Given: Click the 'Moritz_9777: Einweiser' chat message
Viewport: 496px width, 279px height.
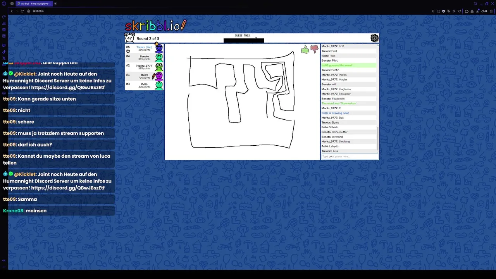Looking at the screenshot, I should [349, 94].
